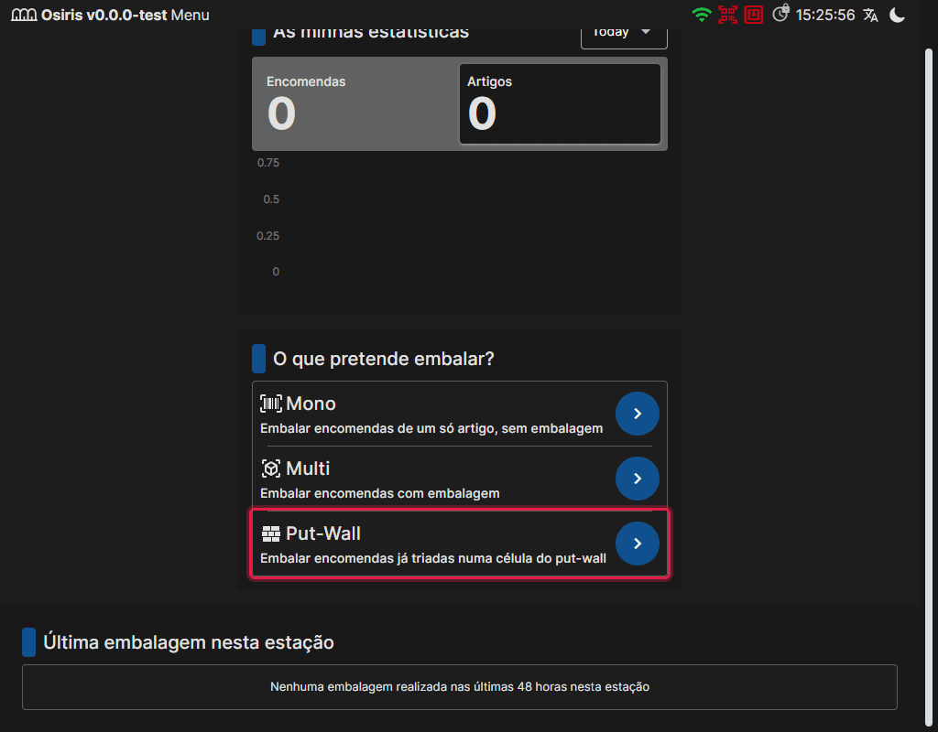Viewport: 938px width, 732px height.
Task: Click the red NFC status icon
Action: [753, 15]
